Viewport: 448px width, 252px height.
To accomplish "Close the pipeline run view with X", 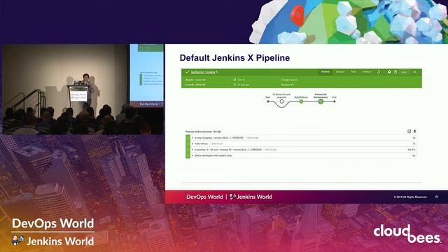I will click(x=415, y=72).
